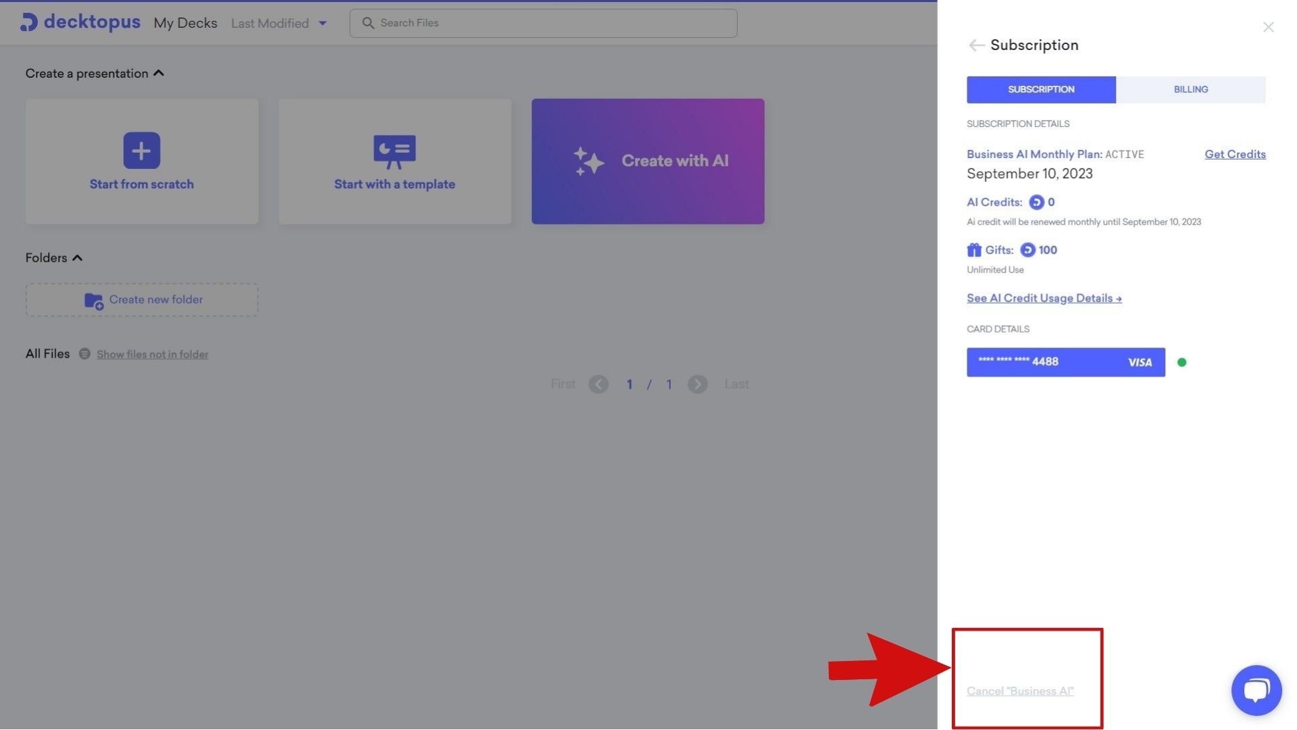This screenshot has height=730, width=1297.
Task: Collapse the Folders section
Action: click(78, 258)
